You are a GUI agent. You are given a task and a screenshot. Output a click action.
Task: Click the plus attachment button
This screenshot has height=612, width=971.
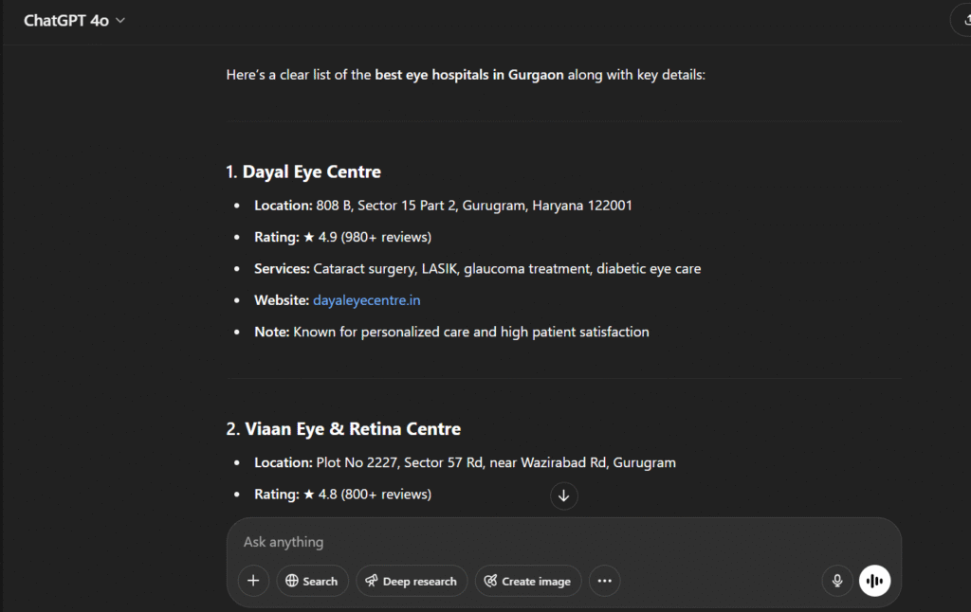(x=253, y=581)
